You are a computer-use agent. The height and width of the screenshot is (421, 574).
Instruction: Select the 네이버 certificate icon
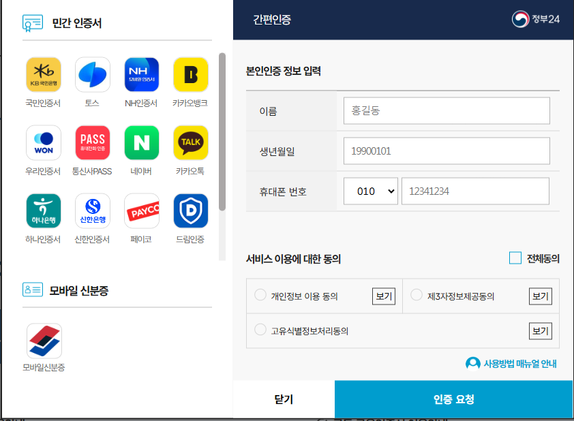click(142, 142)
